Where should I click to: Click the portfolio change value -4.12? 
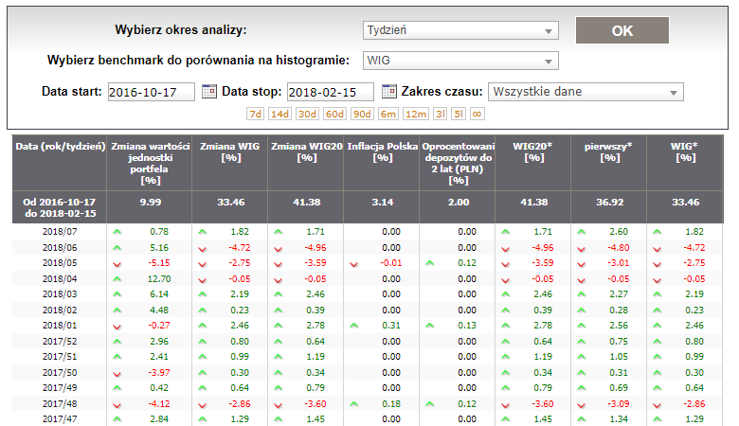click(x=159, y=404)
